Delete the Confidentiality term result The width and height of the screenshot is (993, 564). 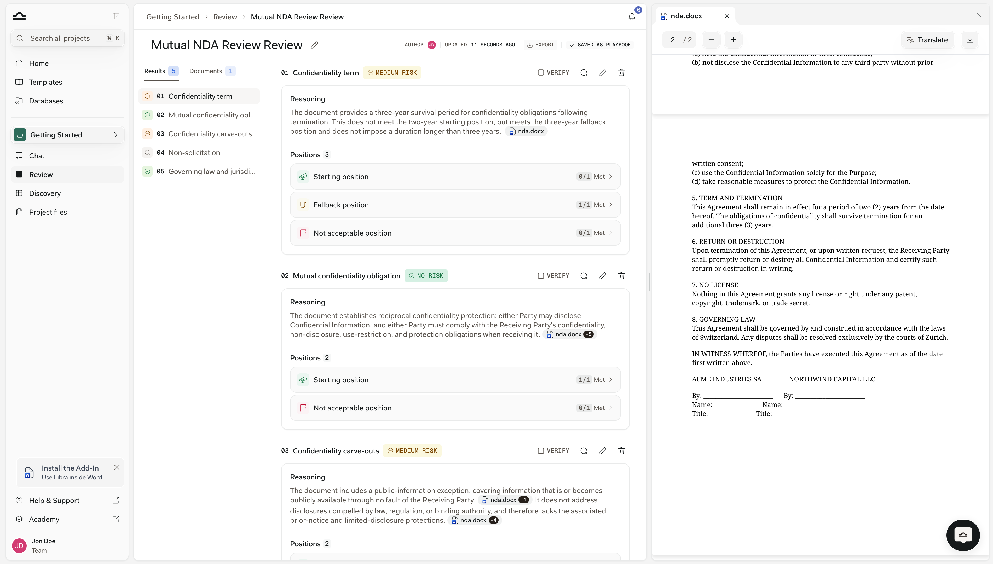point(621,73)
